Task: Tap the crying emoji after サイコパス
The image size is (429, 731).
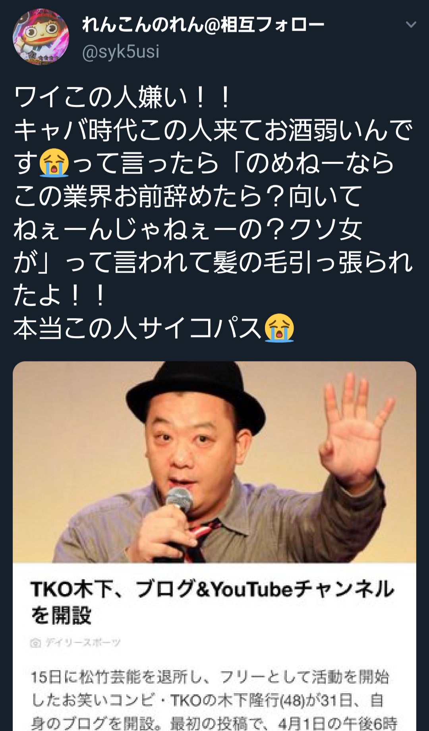Action: coord(279,328)
